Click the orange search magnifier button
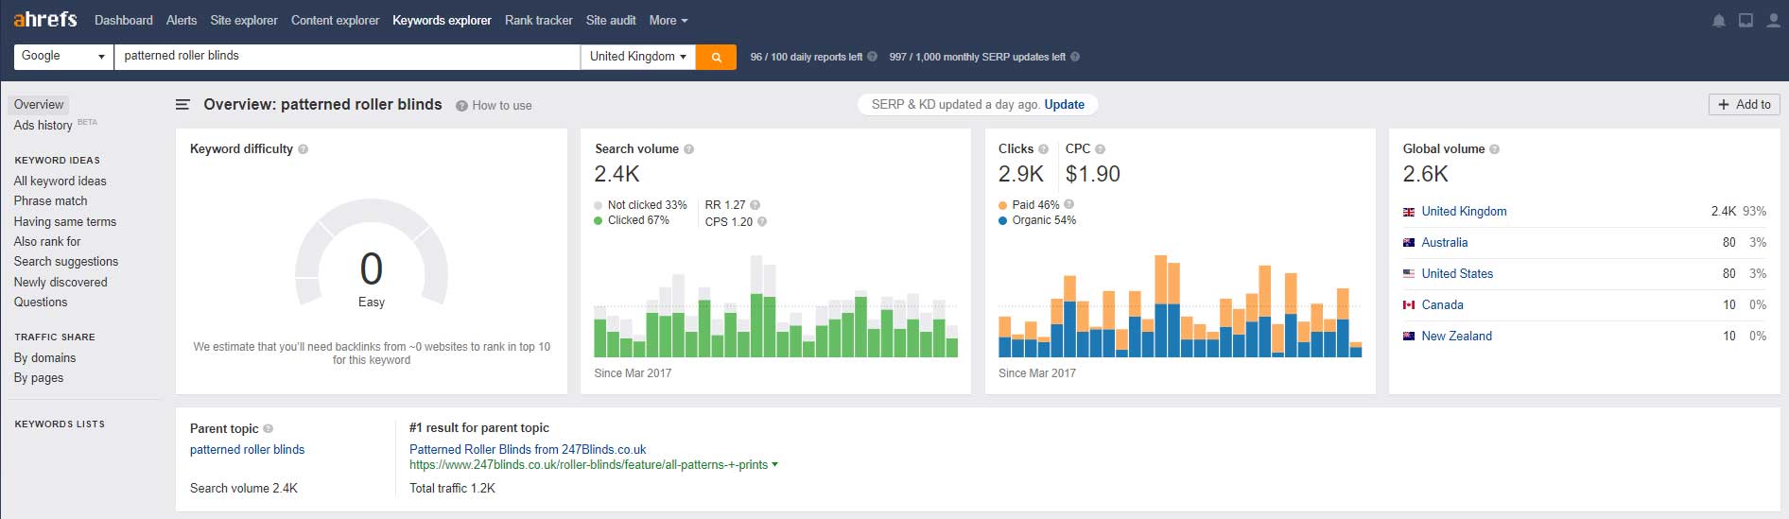This screenshot has width=1789, height=519. 716,57
